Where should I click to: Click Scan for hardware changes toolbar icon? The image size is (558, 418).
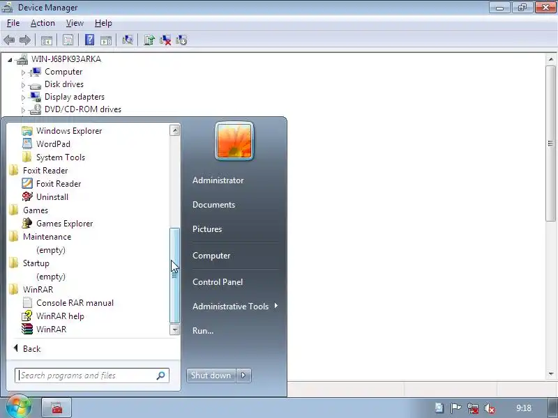[x=128, y=40]
